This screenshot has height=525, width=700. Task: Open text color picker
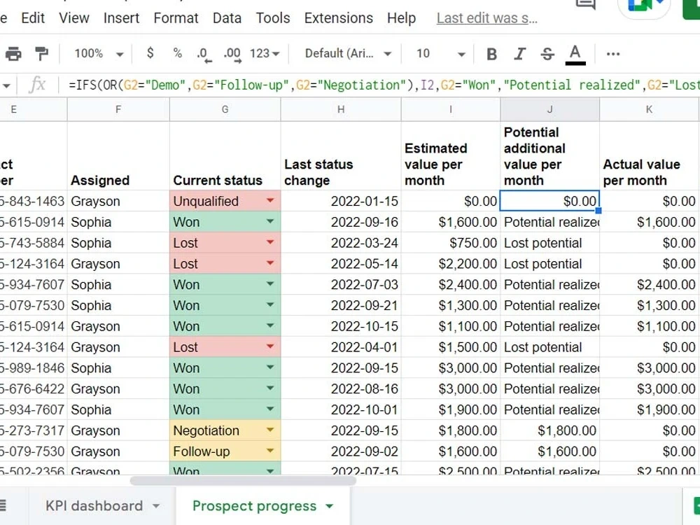click(x=575, y=53)
